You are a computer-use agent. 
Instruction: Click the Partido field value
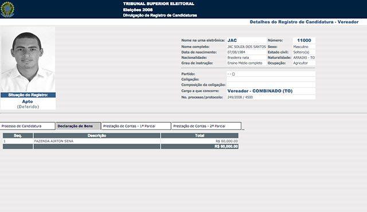pos(271,74)
